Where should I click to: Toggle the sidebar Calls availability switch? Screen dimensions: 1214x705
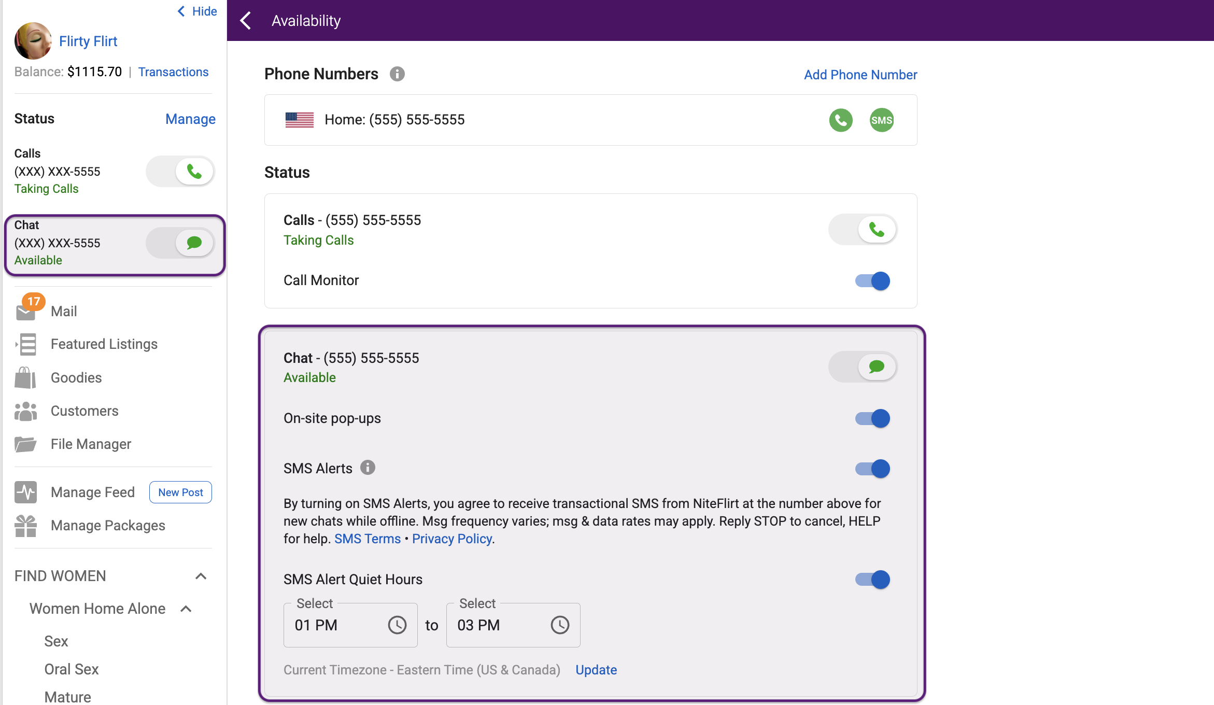tap(180, 172)
